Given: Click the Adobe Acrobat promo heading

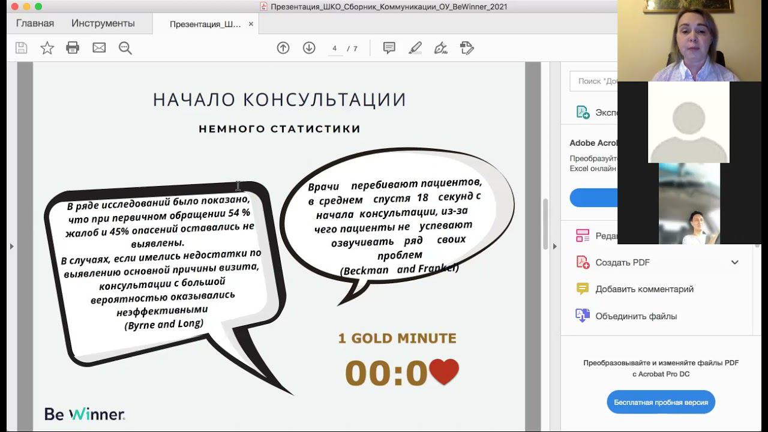Looking at the screenshot, I should pos(593,143).
